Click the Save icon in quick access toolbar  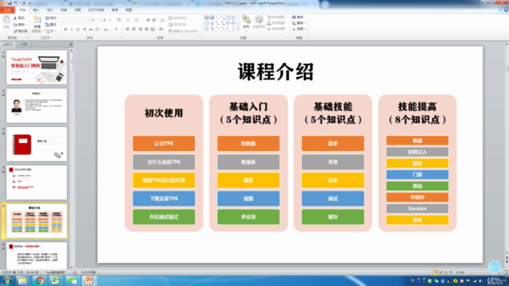pos(10,3)
